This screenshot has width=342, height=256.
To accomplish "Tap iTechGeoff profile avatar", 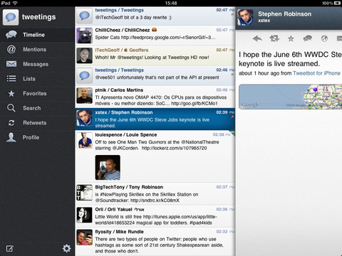I will pos(84,55).
